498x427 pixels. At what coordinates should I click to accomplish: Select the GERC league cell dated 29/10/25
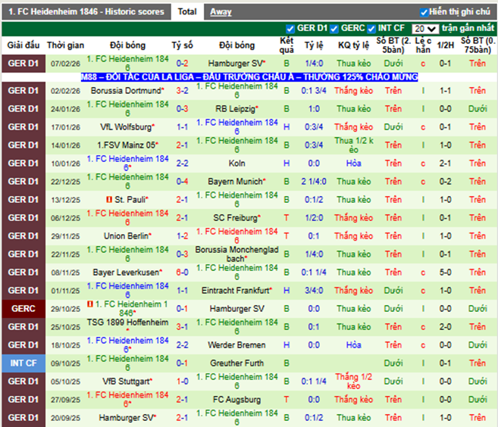[23, 308]
